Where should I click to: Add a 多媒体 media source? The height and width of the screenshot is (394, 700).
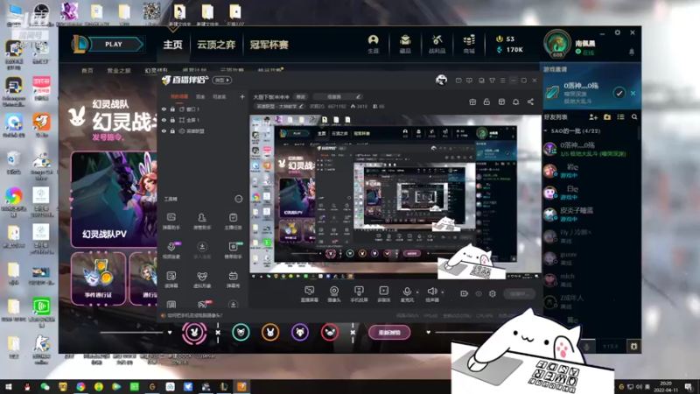pos(383,294)
